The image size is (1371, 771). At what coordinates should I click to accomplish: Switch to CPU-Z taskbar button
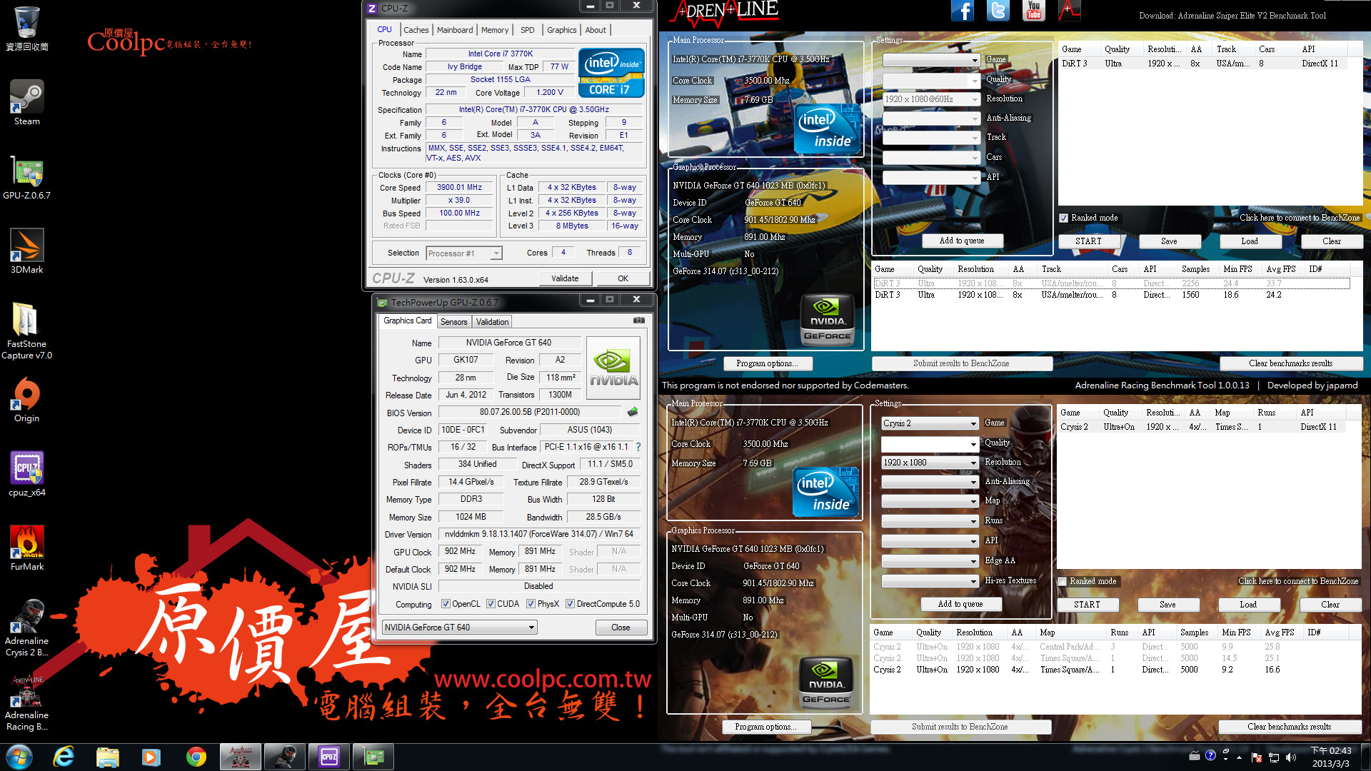point(328,757)
